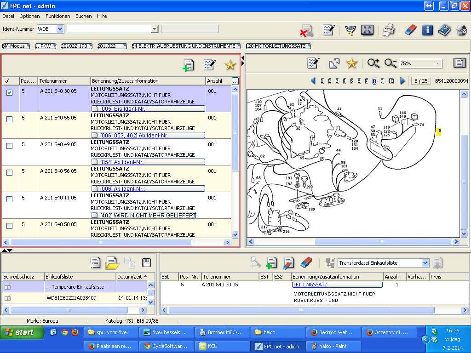This screenshot has height=353, width=471.
Task: Click parts list vertical scrollbar thumb
Action: click(235, 132)
